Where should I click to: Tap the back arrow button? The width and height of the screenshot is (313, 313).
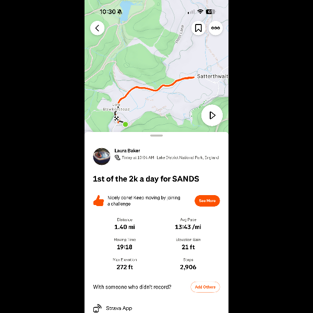click(x=98, y=28)
